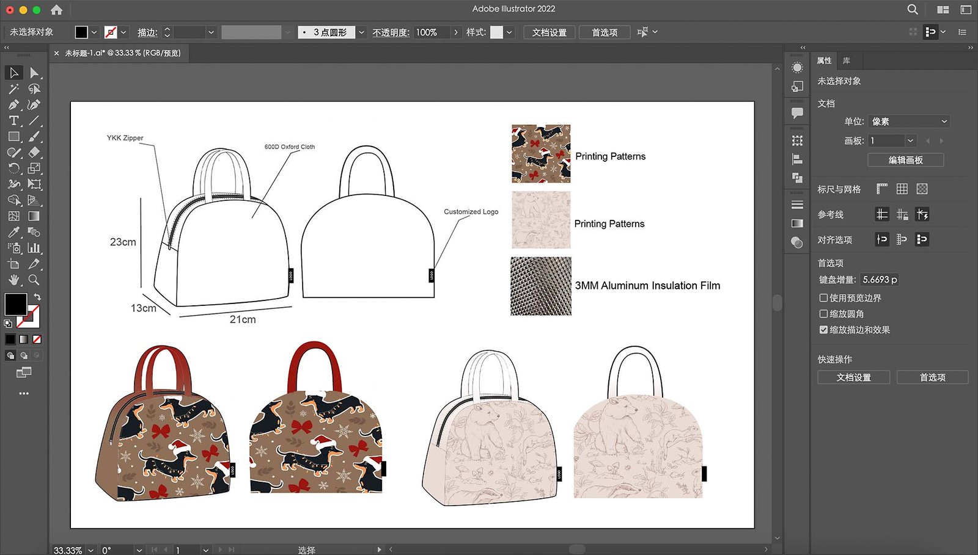Click 文档设置 in quick actions

pos(853,377)
